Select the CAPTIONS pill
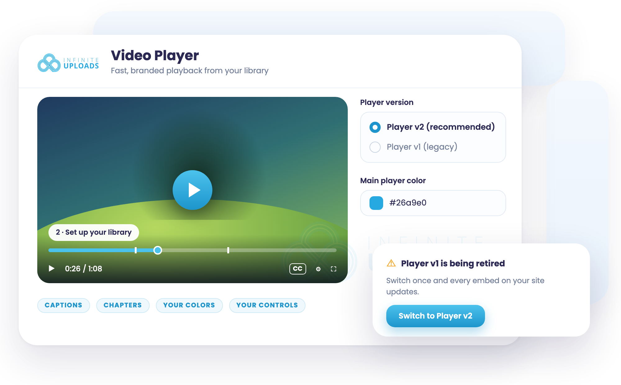Screen dimensions: 621x385 pos(64,305)
